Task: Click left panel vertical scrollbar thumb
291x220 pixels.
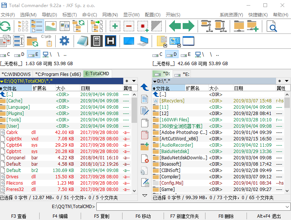Action: point(134,110)
